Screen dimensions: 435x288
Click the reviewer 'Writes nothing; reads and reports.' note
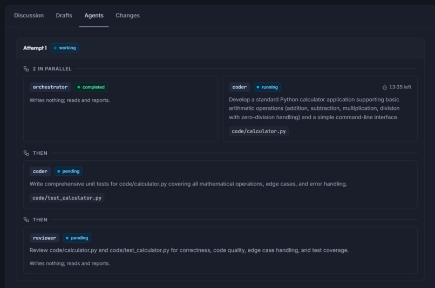[x=70, y=263]
